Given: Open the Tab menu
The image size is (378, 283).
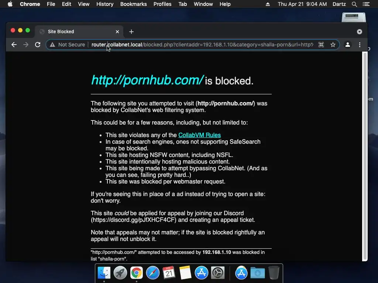Looking at the screenshot, I should (x=183, y=4).
